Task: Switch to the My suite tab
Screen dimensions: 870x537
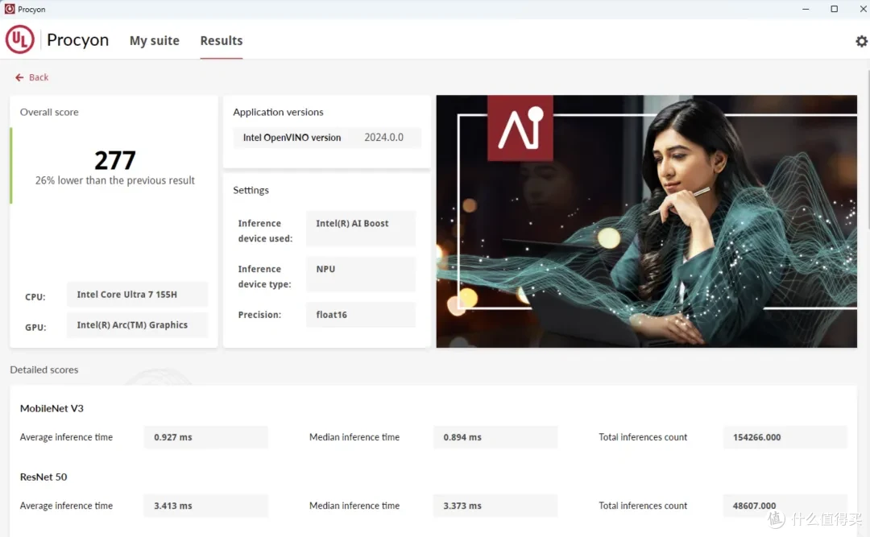Action: (x=154, y=40)
